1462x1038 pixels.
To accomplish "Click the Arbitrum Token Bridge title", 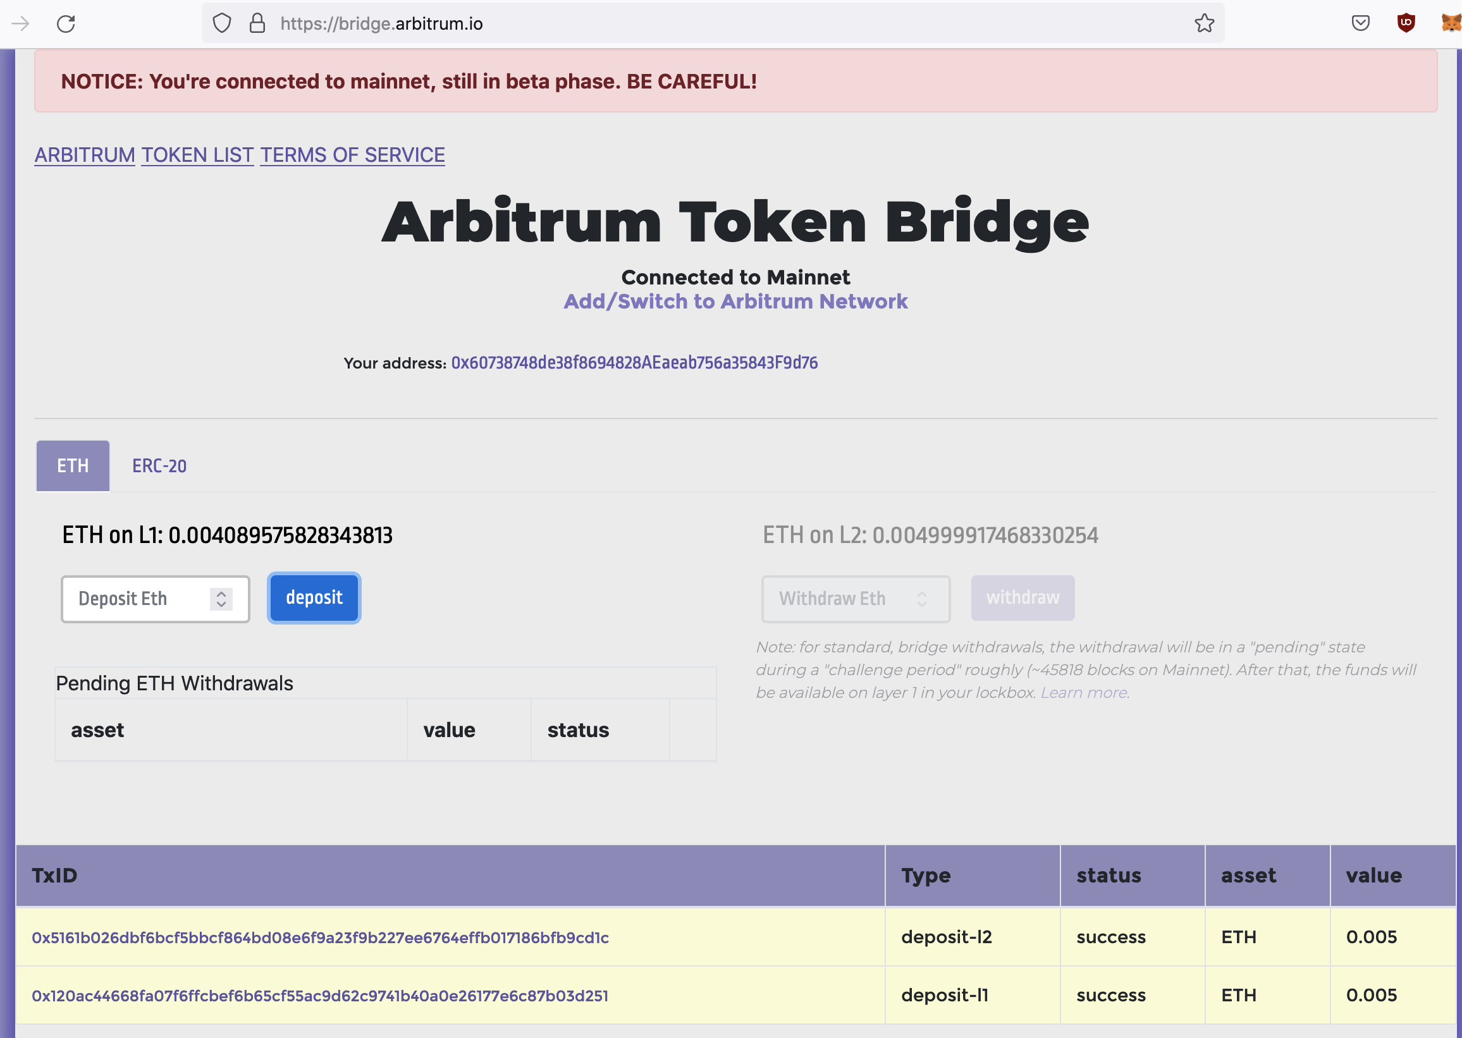I will [x=735, y=222].
